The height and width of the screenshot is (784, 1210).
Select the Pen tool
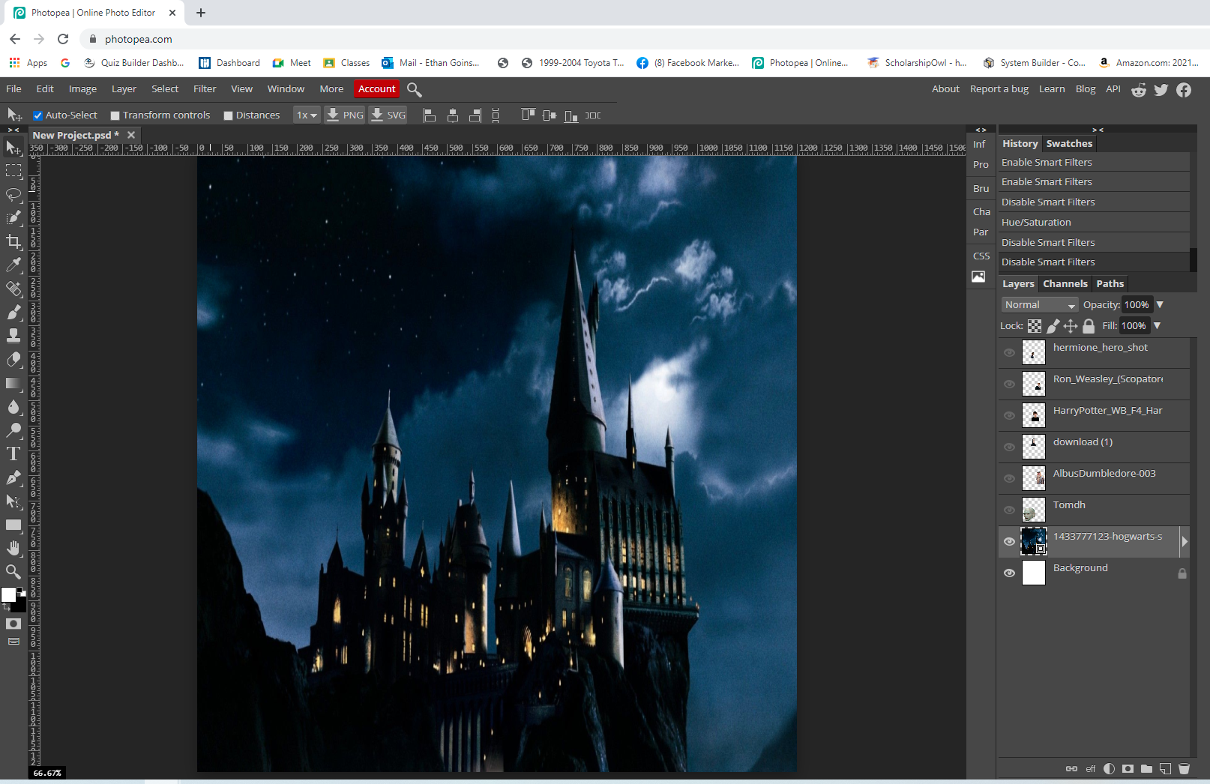coord(13,477)
